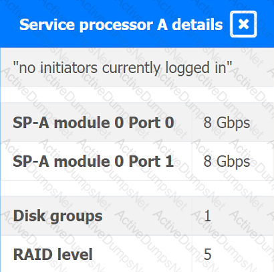The image size is (274, 272).
Task: Select the 'no initiators currently logged in' message
Action: point(122,68)
